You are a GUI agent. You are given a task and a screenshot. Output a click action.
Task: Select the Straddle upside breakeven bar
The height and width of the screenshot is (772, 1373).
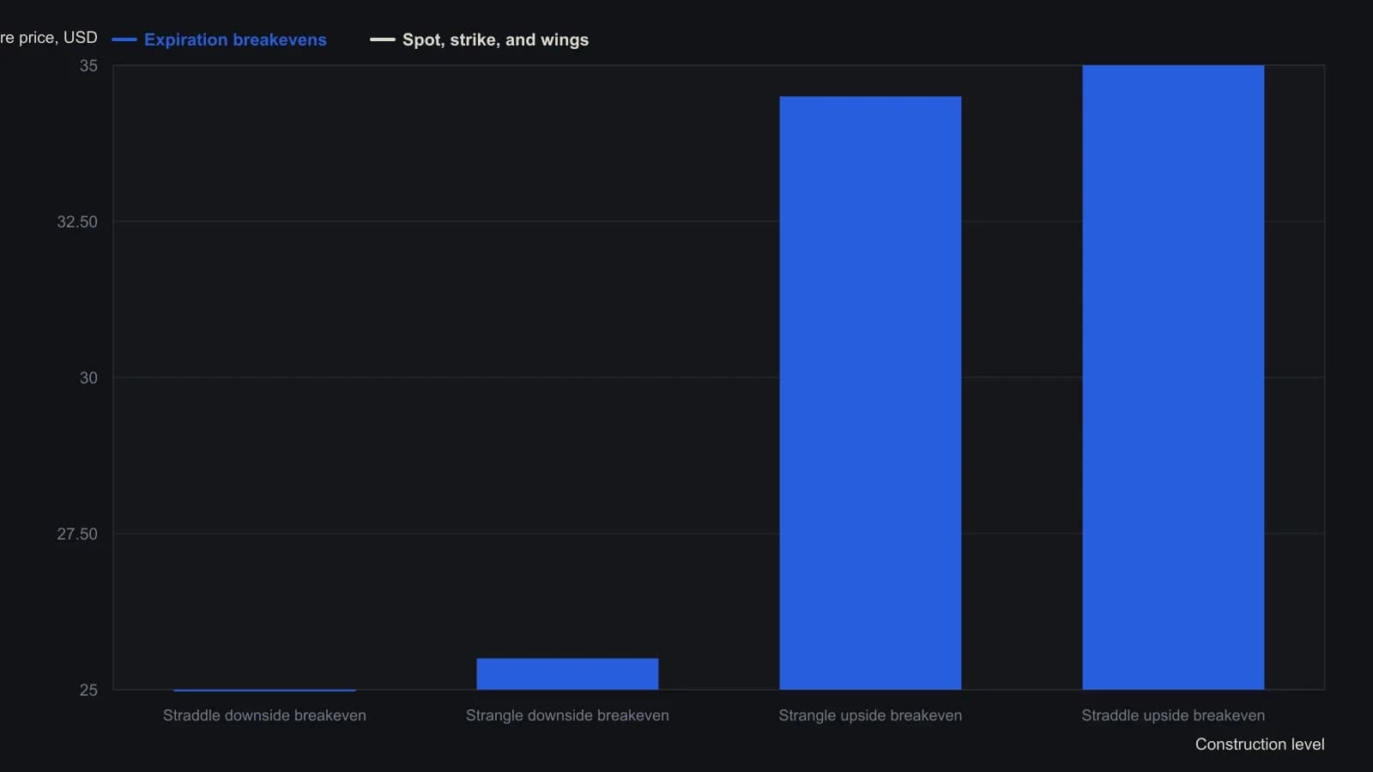coord(1173,377)
